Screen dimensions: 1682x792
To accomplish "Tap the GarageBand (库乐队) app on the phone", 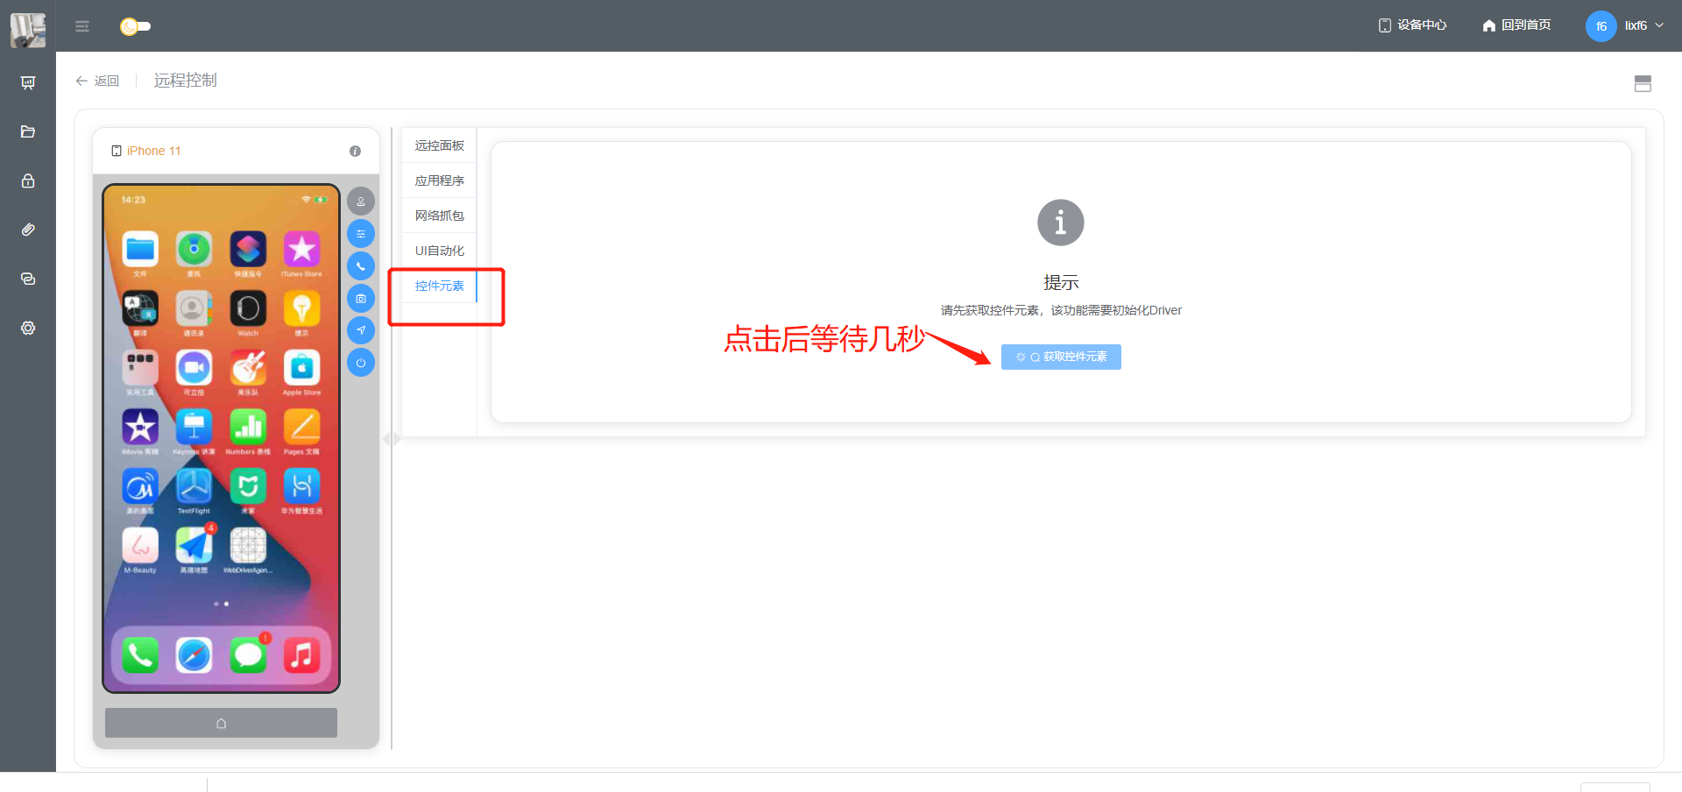I will tap(248, 369).
